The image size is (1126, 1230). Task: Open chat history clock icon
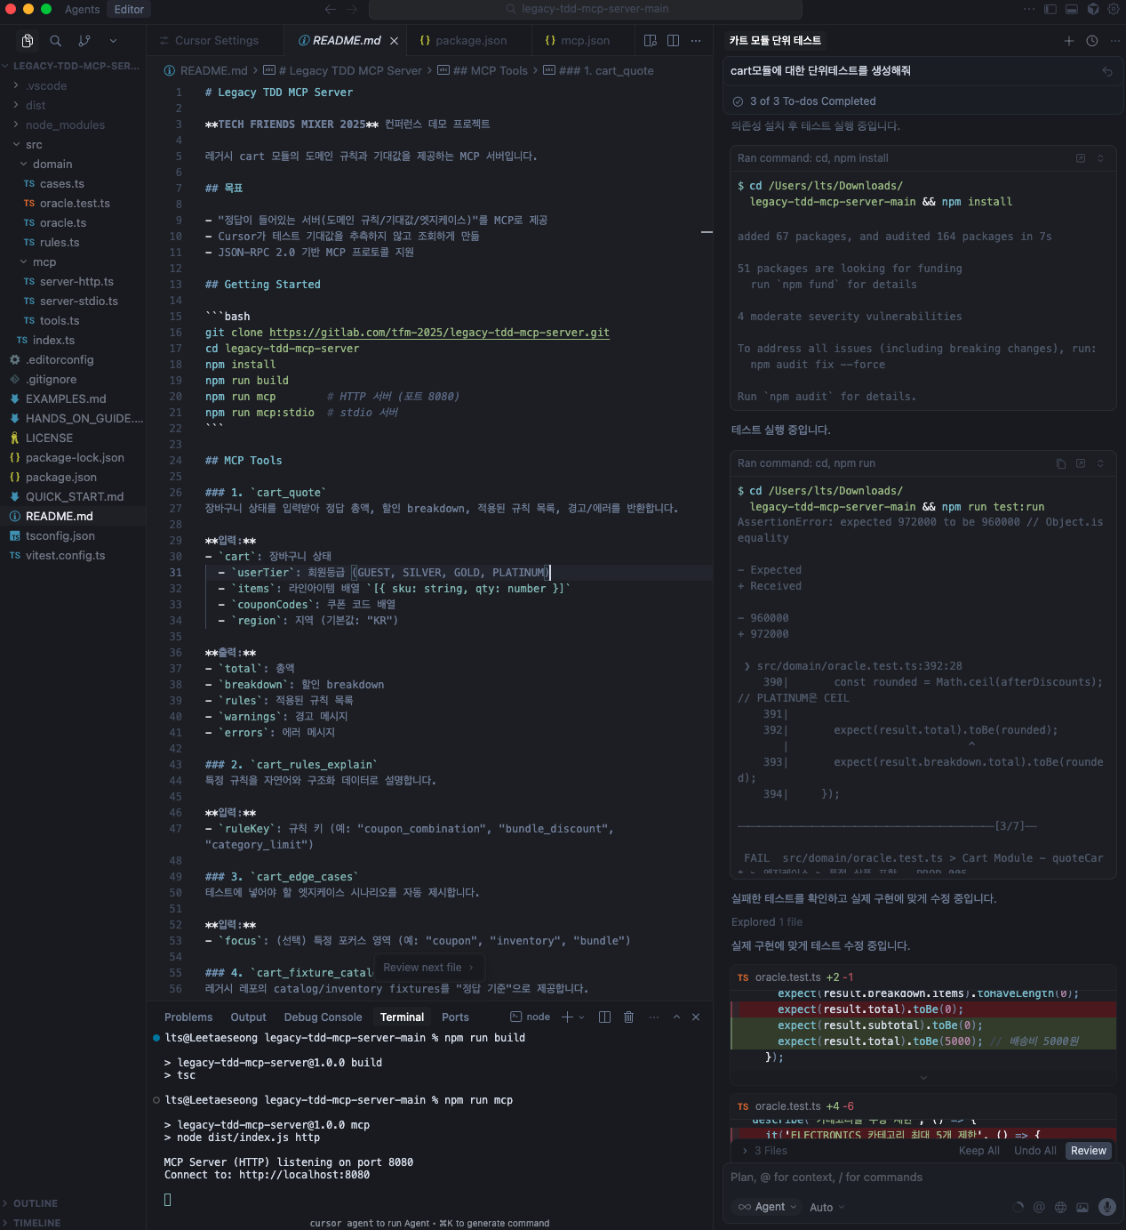(1092, 41)
